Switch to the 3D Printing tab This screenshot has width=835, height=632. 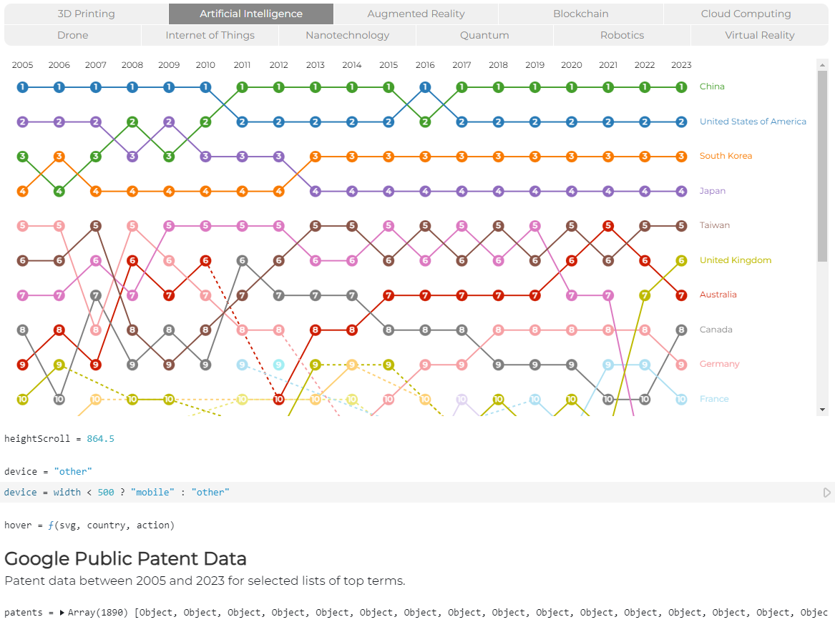(x=86, y=14)
